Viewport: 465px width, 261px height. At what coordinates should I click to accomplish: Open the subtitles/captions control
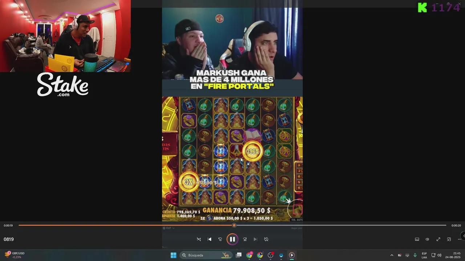tap(417, 239)
